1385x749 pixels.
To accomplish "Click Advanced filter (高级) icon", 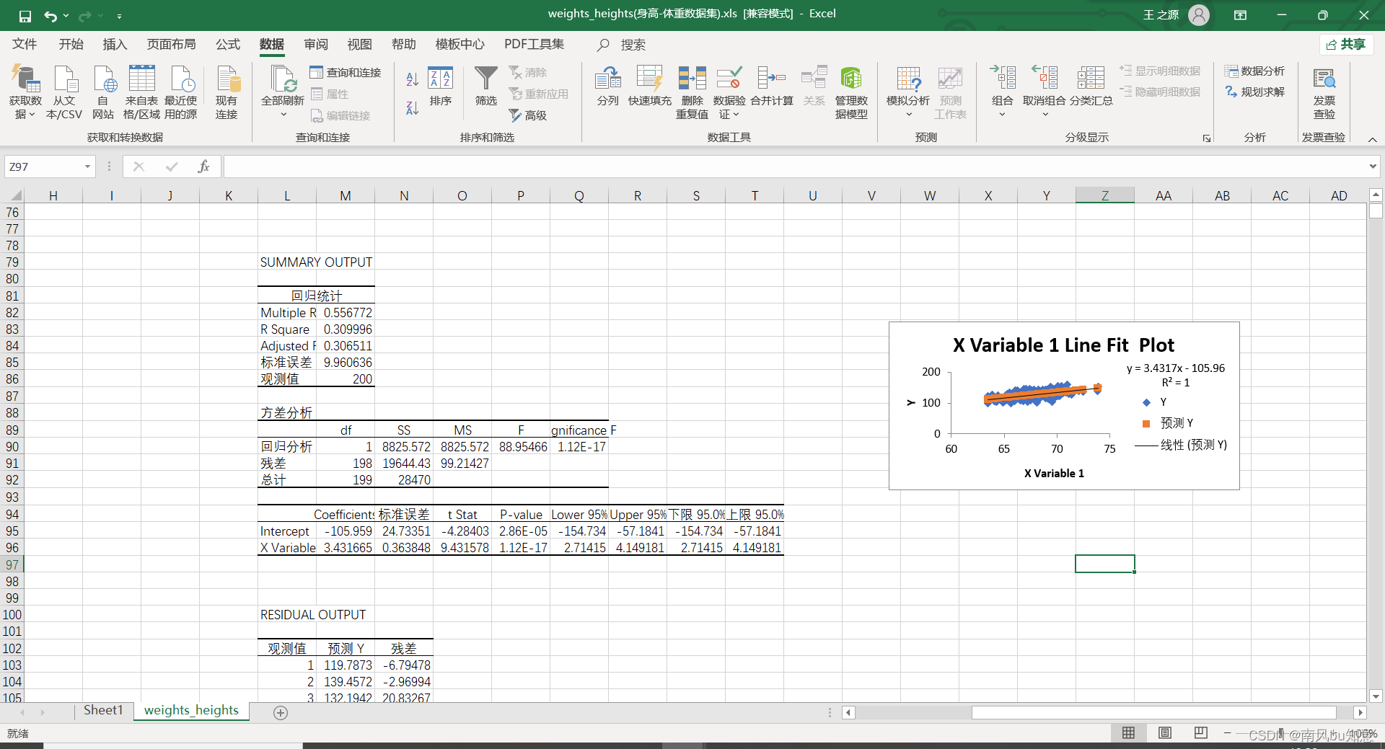I will click(x=528, y=115).
